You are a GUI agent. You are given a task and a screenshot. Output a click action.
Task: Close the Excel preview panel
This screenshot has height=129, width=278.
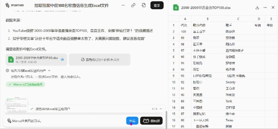(273, 8)
